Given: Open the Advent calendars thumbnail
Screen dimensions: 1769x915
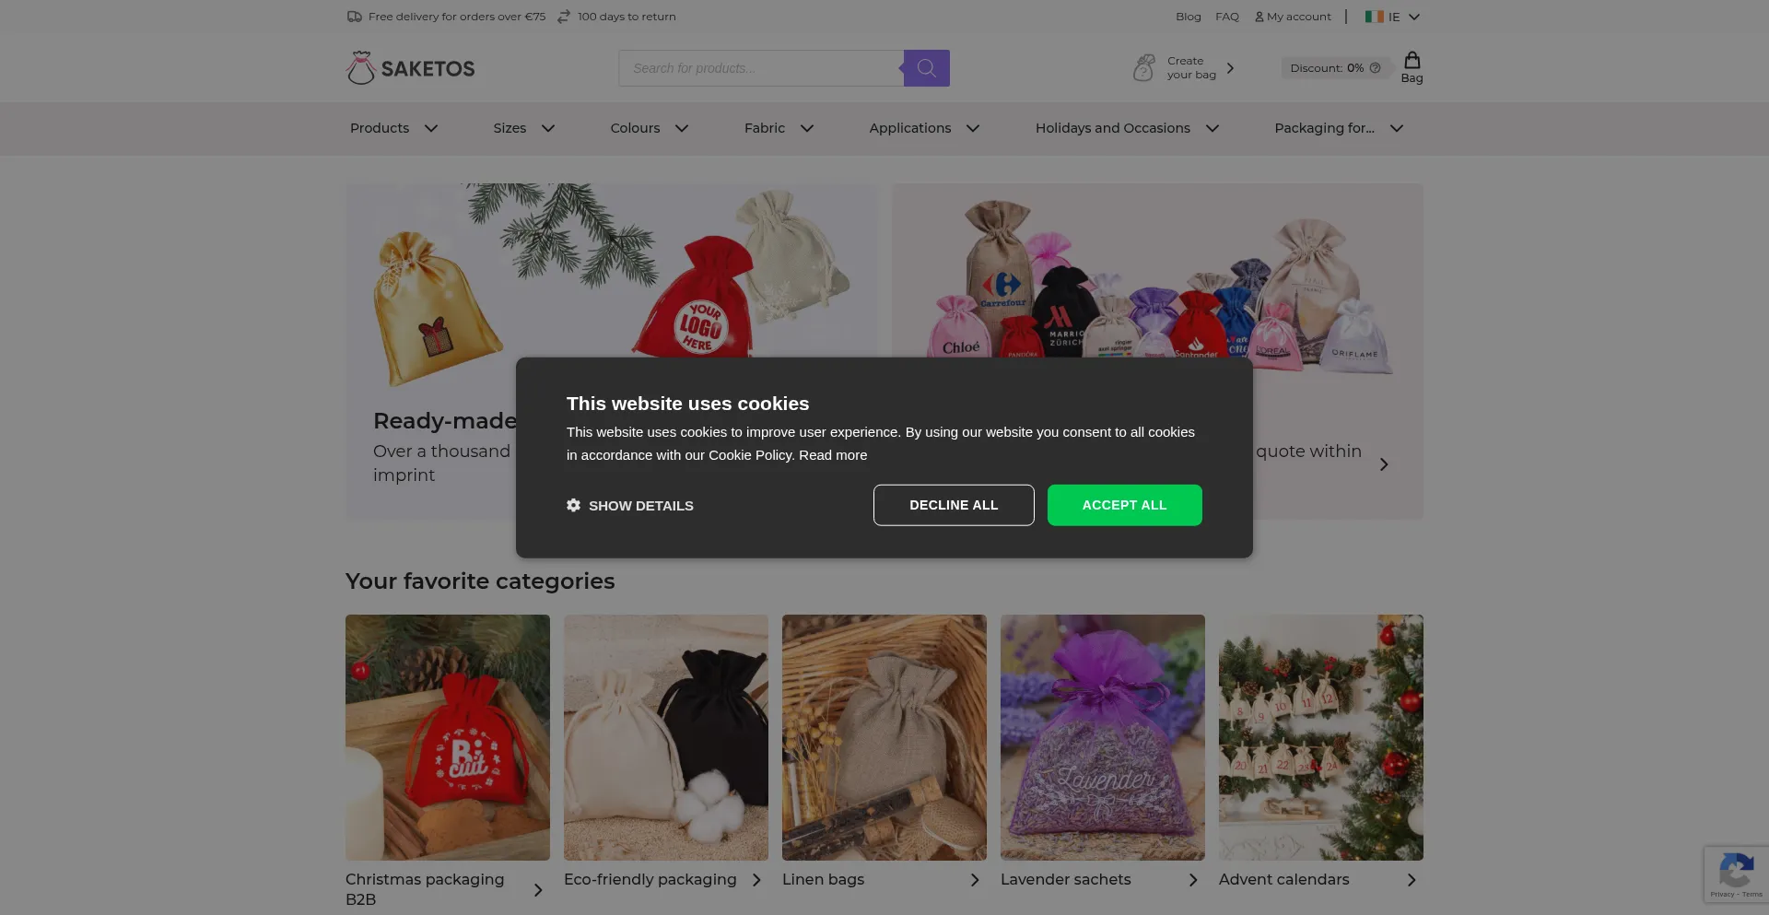Looking at the screenshot, I should [x=1321, y=737].
